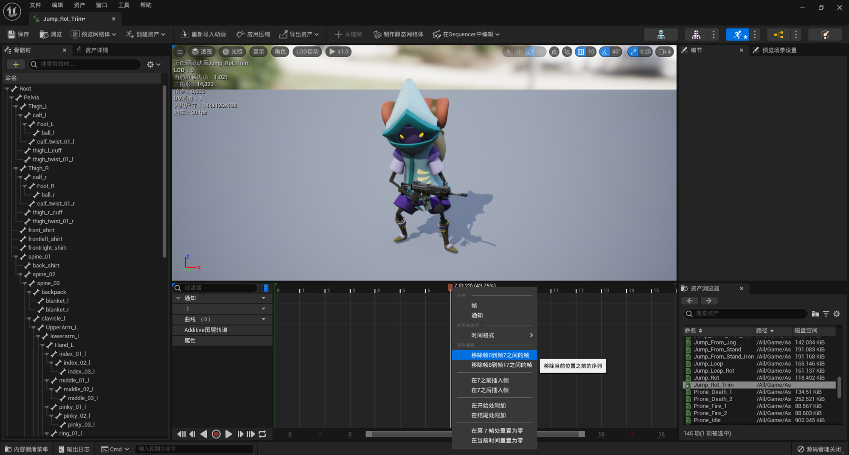Image resolution: width=849 pixels, height=455 pixels.
Task: Step back one frame
Action: 192,434
